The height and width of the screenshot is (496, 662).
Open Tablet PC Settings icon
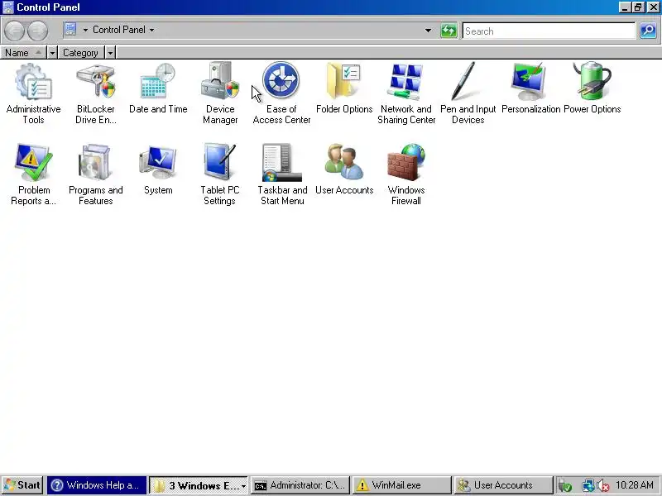220,162
